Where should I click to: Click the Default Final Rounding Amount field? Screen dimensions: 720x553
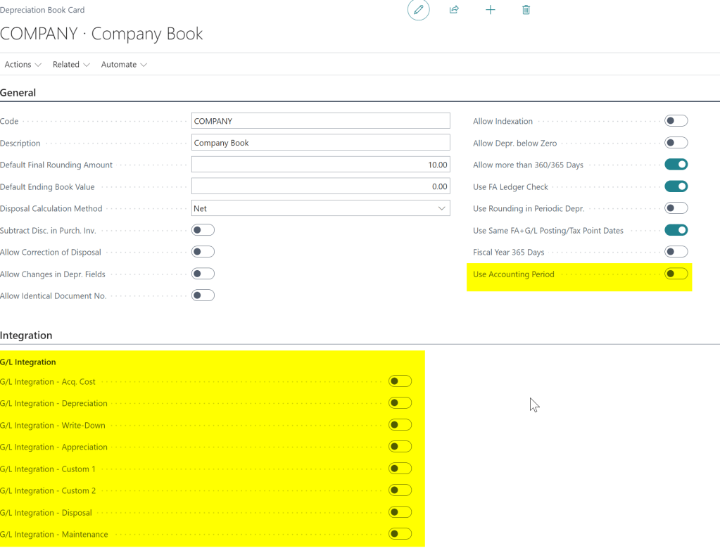(320, 165)
